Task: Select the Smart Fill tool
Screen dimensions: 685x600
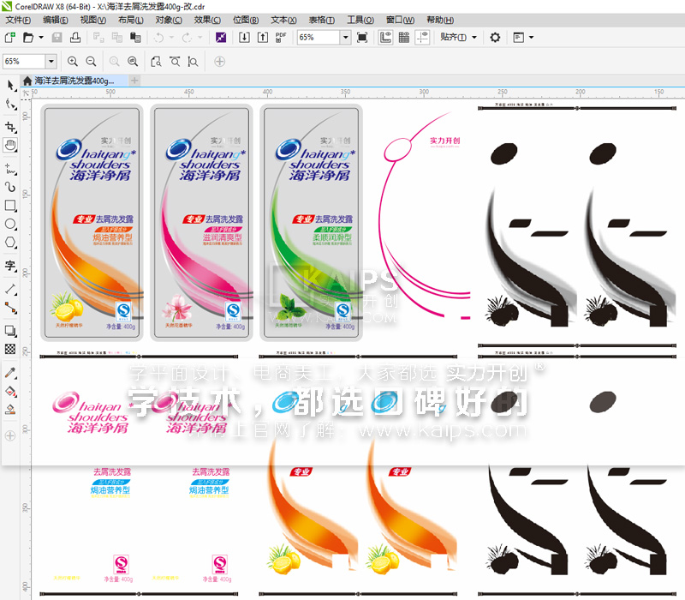Action: tap(10, 410)
